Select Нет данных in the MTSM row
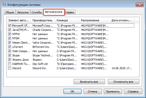Image resolution: width=146 pixels, height=98 pixels. pyautogui.click(x=40, y=38)
